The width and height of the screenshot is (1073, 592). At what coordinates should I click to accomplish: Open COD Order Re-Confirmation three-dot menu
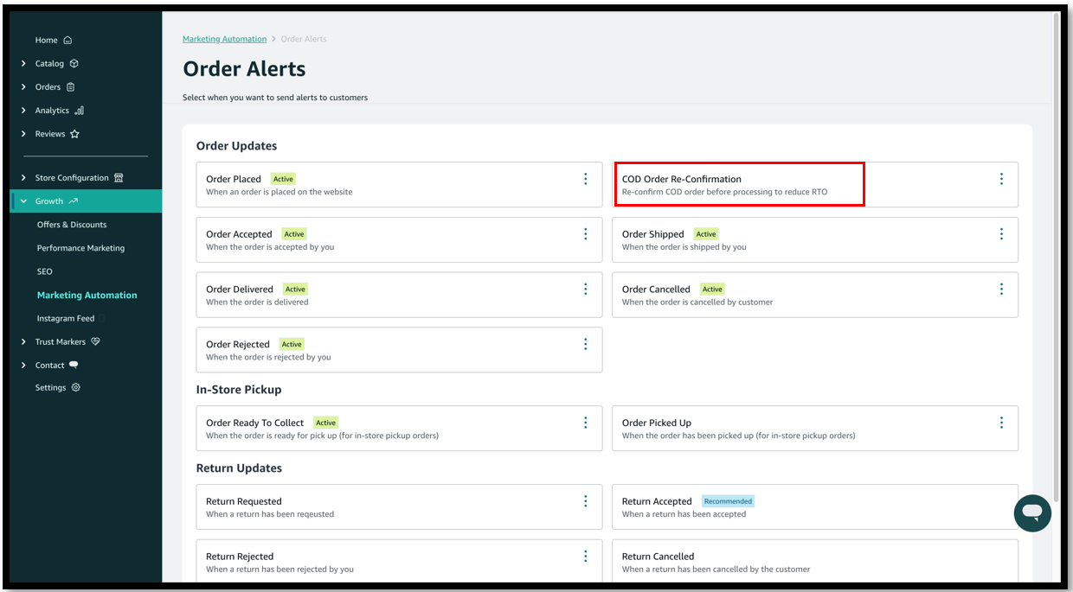pyautogui.click(x=1001, y=179)
